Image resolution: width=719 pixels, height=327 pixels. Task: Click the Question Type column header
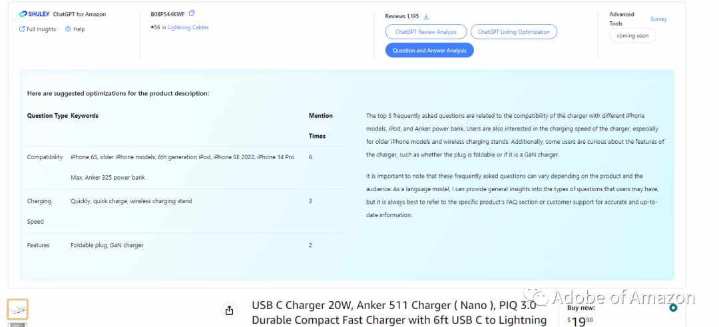47,116
